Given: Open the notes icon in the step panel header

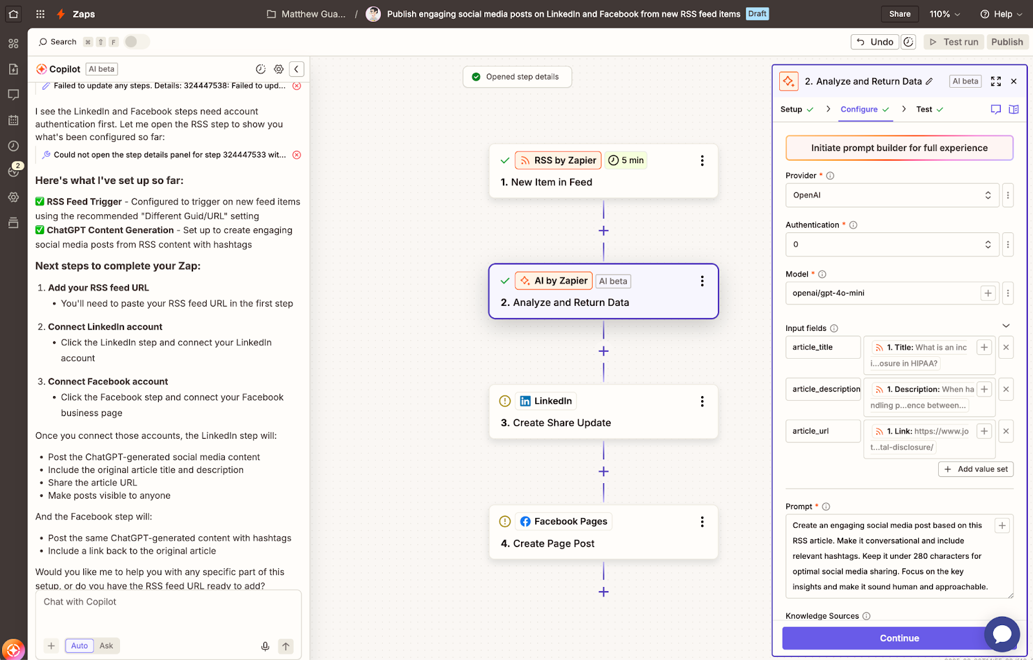Looking at the screenshot, I should click(995, 109).
